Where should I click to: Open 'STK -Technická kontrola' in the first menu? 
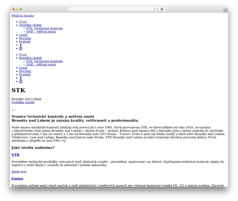44,28
